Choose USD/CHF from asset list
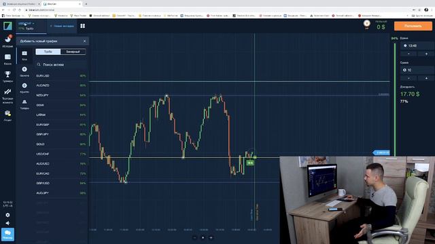This screenshot has width=435, height=244. point(61,154)
